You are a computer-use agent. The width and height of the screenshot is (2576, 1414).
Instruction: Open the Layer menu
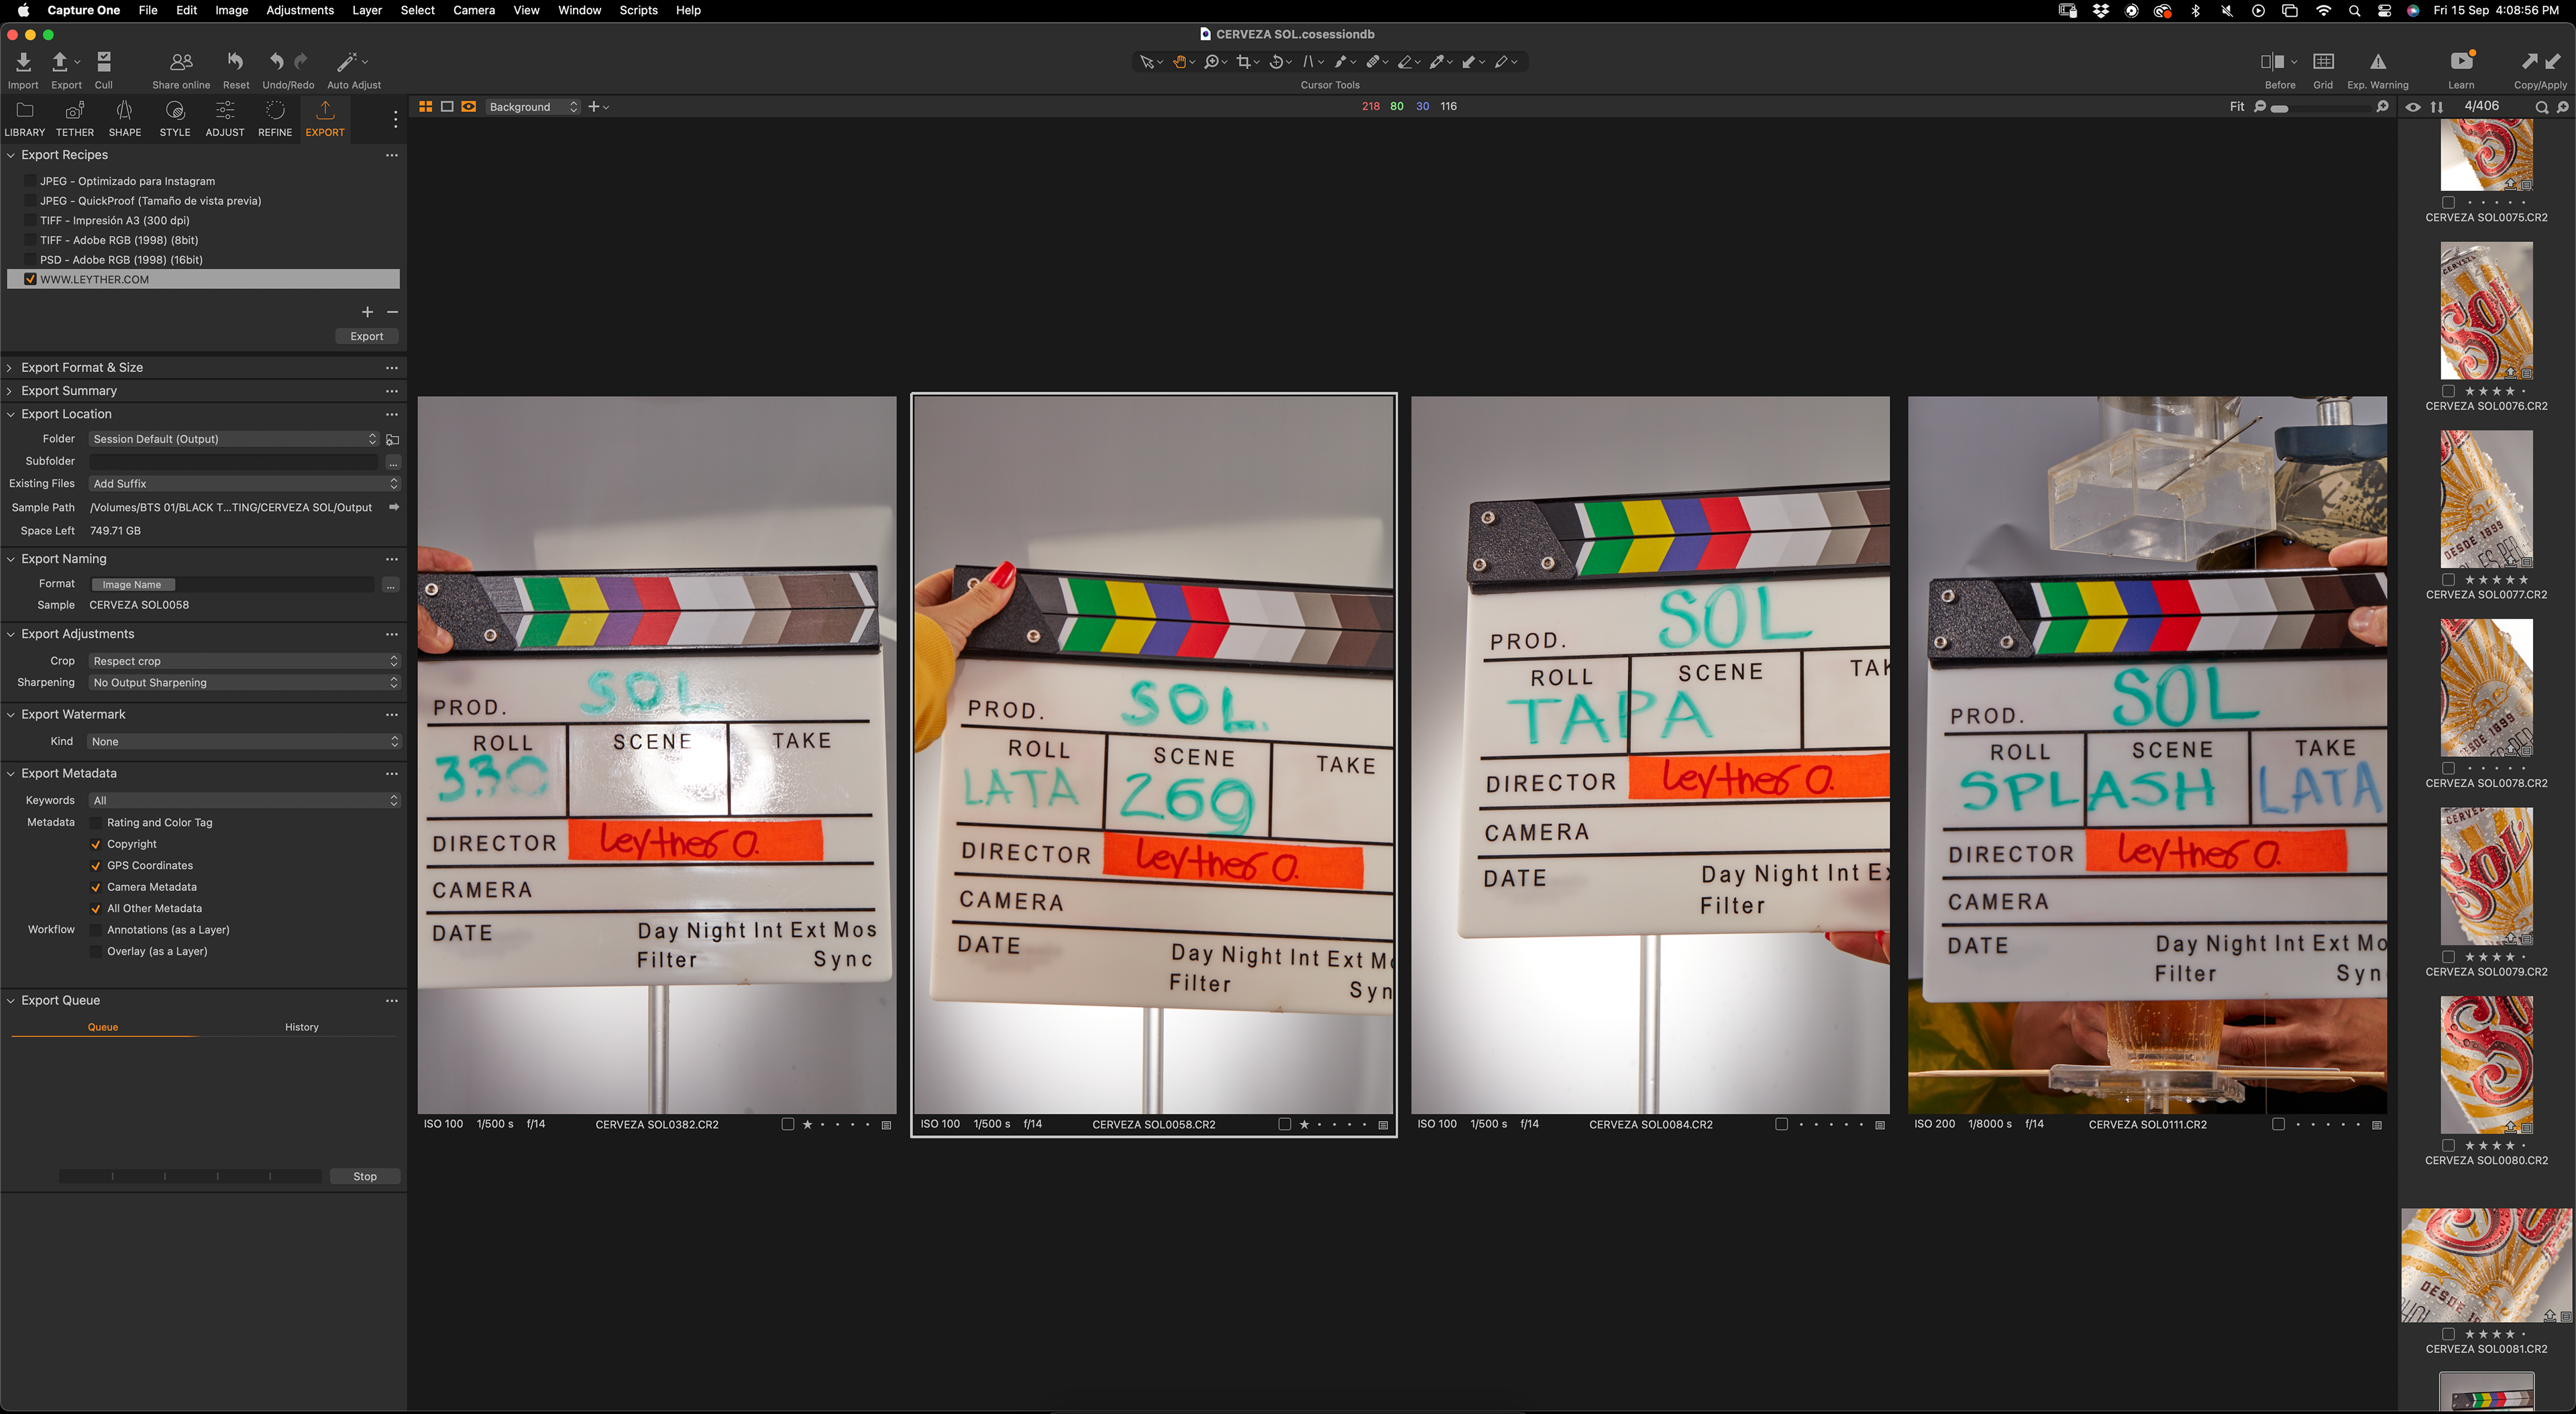coord(367,10)
